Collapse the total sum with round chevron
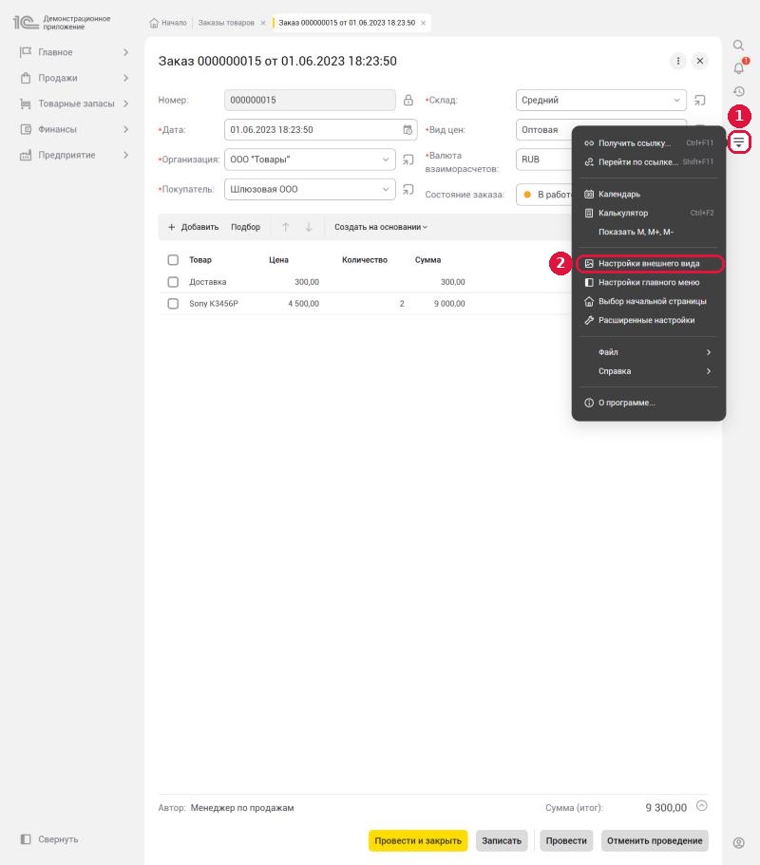Screen dimensions: 760x865 tap(701, 805)
